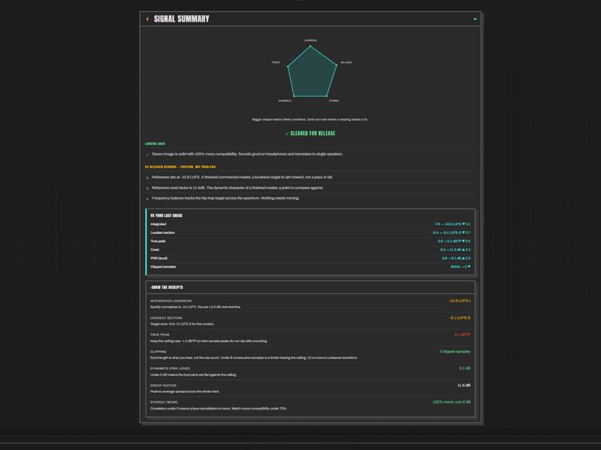The height and width of the screenshot is (450, 601).
Task: Click the 'Frequency balance tracks the hip-hop target' line
Action: [225, 198]
